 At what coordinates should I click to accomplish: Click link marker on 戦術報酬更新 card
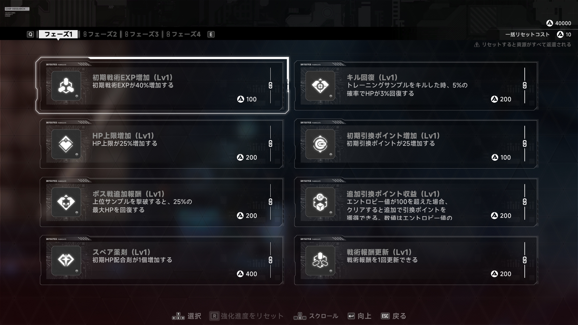pos(525,260)
